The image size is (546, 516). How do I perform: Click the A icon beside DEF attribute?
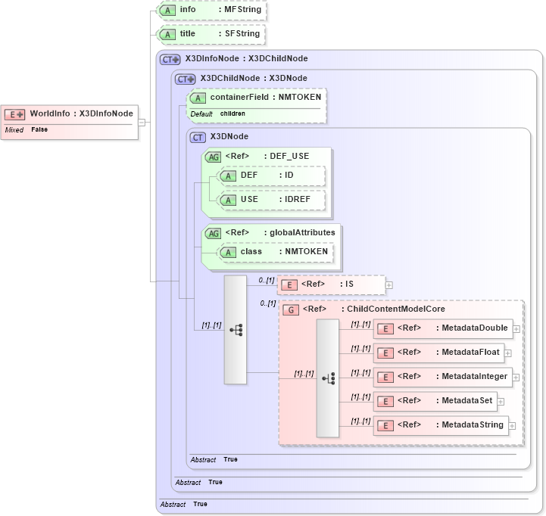(x=228, y=176)
